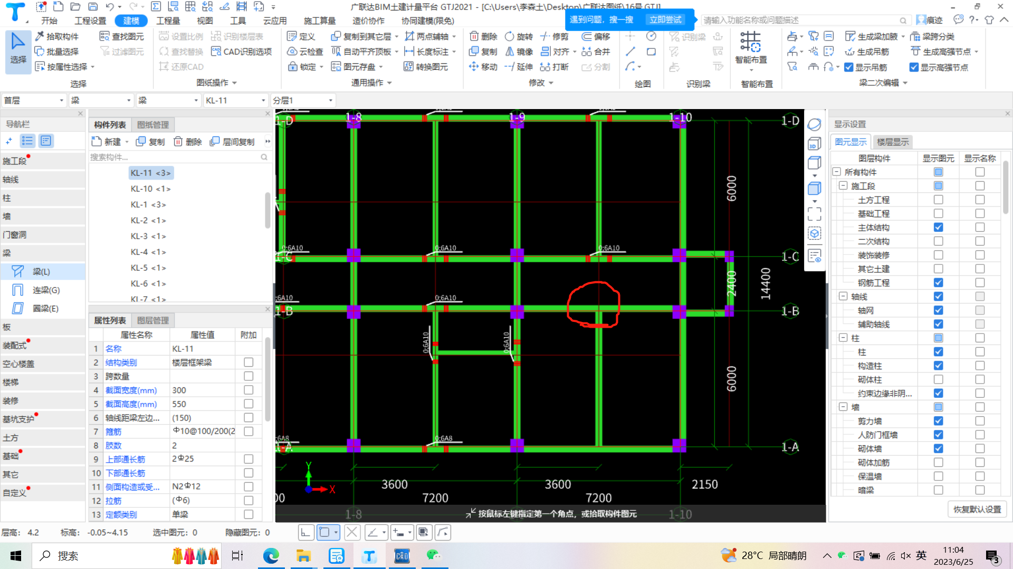The width and height of the screenshot is (1013, 569).
Task: Click the 云检查 tool
Action: pos(305,52)
